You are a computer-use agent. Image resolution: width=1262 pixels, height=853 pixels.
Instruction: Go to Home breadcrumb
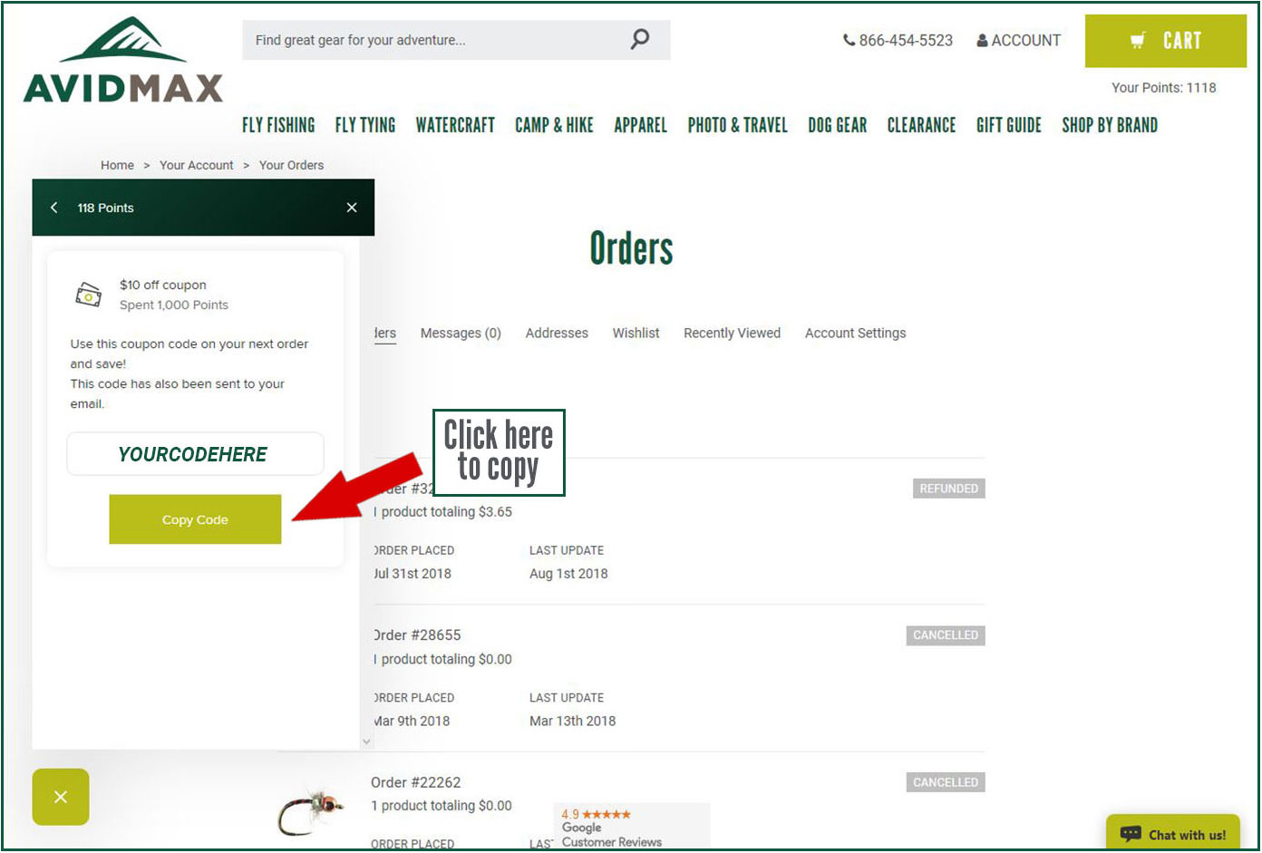[x=117, y=165]
